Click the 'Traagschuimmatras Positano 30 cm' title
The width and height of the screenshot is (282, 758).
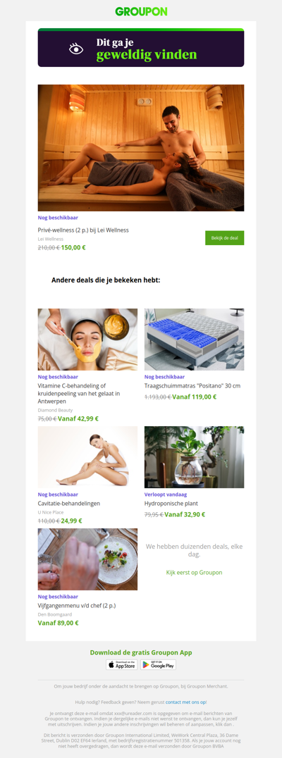coord(192,386)
